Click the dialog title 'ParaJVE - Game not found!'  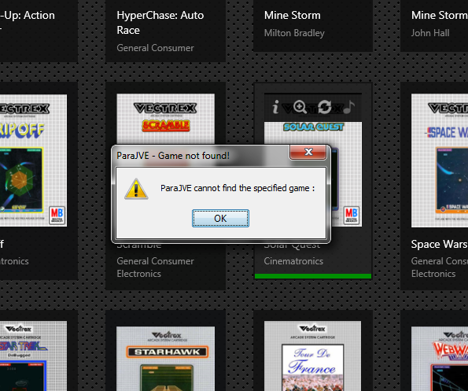[173, 156]
